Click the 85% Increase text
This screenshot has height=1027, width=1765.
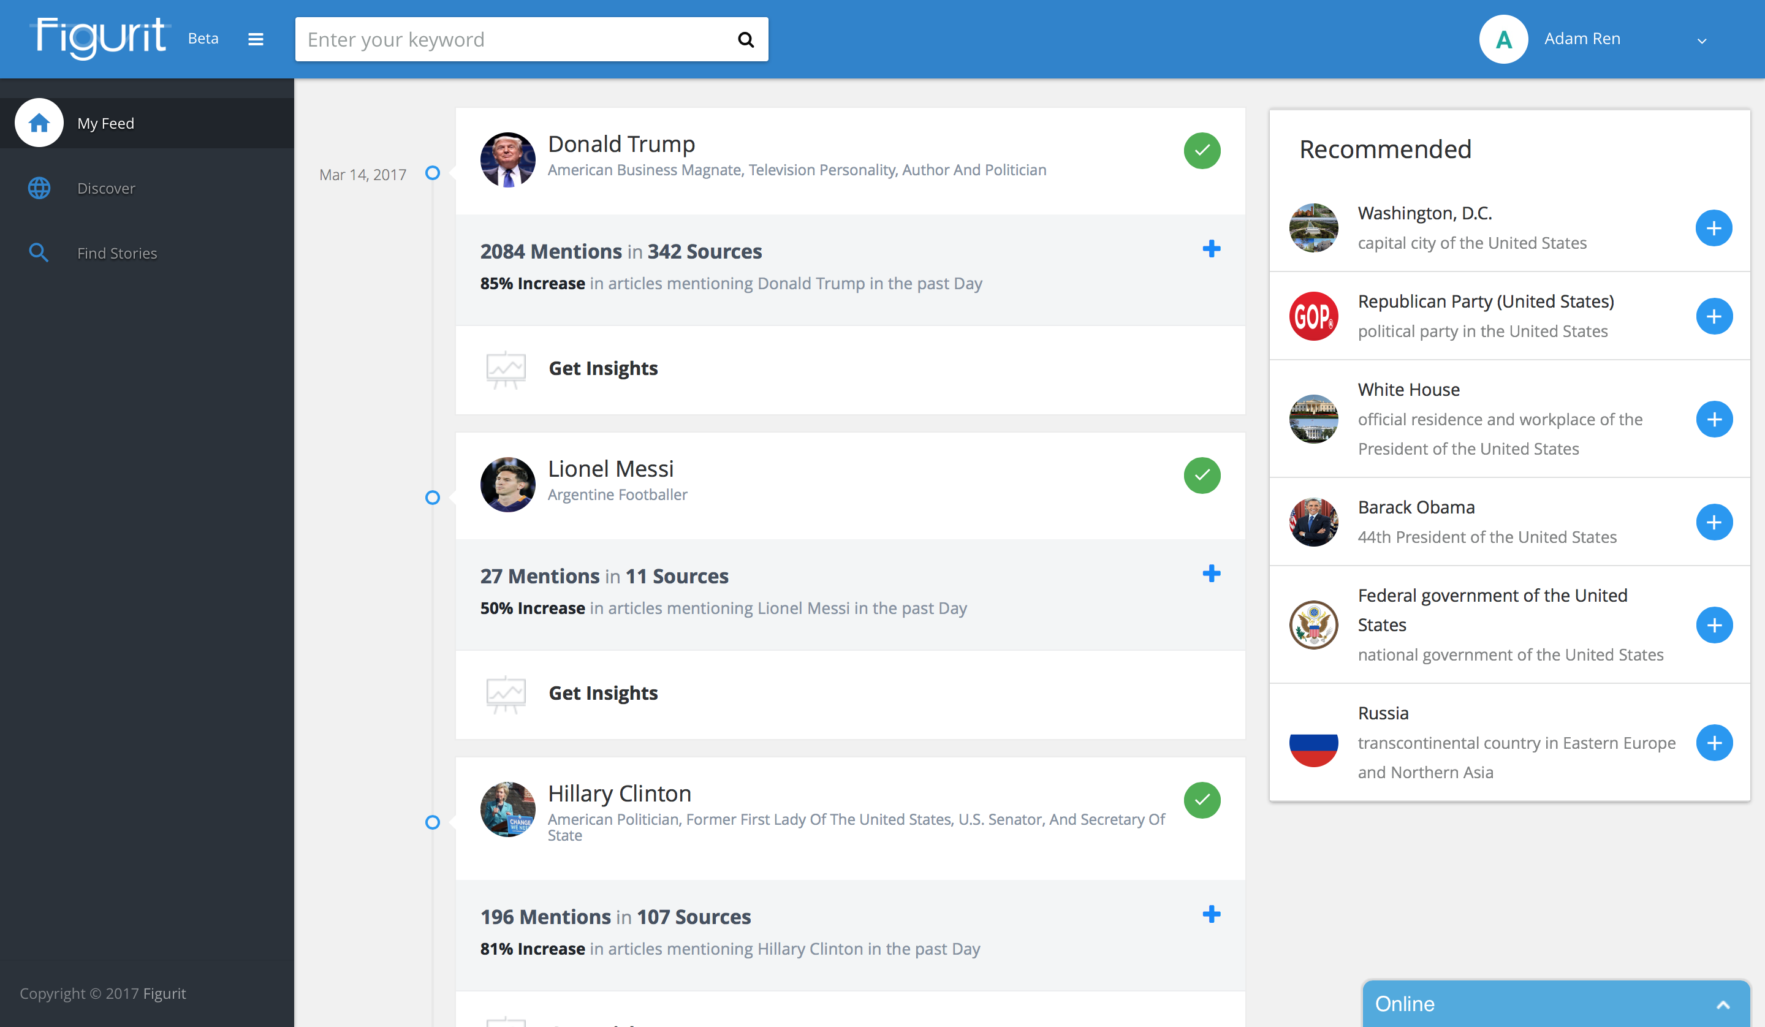point(533,283)
